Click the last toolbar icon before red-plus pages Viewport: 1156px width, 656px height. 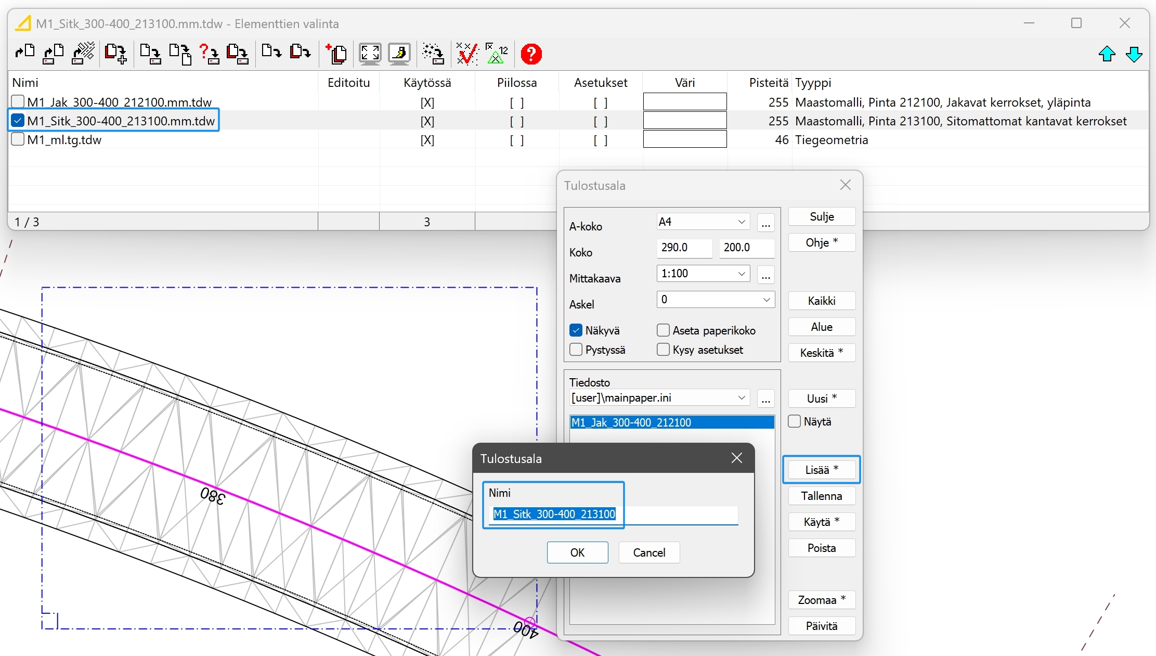(300, 52)
